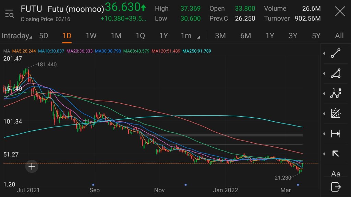Expand the range measure tool options arrow
Viewport: 351px width, 197px height.
click(324, 134)
